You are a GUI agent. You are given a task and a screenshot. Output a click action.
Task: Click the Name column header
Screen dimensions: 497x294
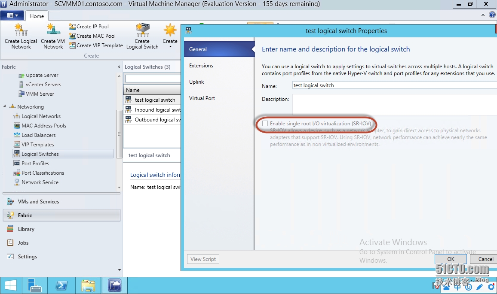[x=152, y=90]
